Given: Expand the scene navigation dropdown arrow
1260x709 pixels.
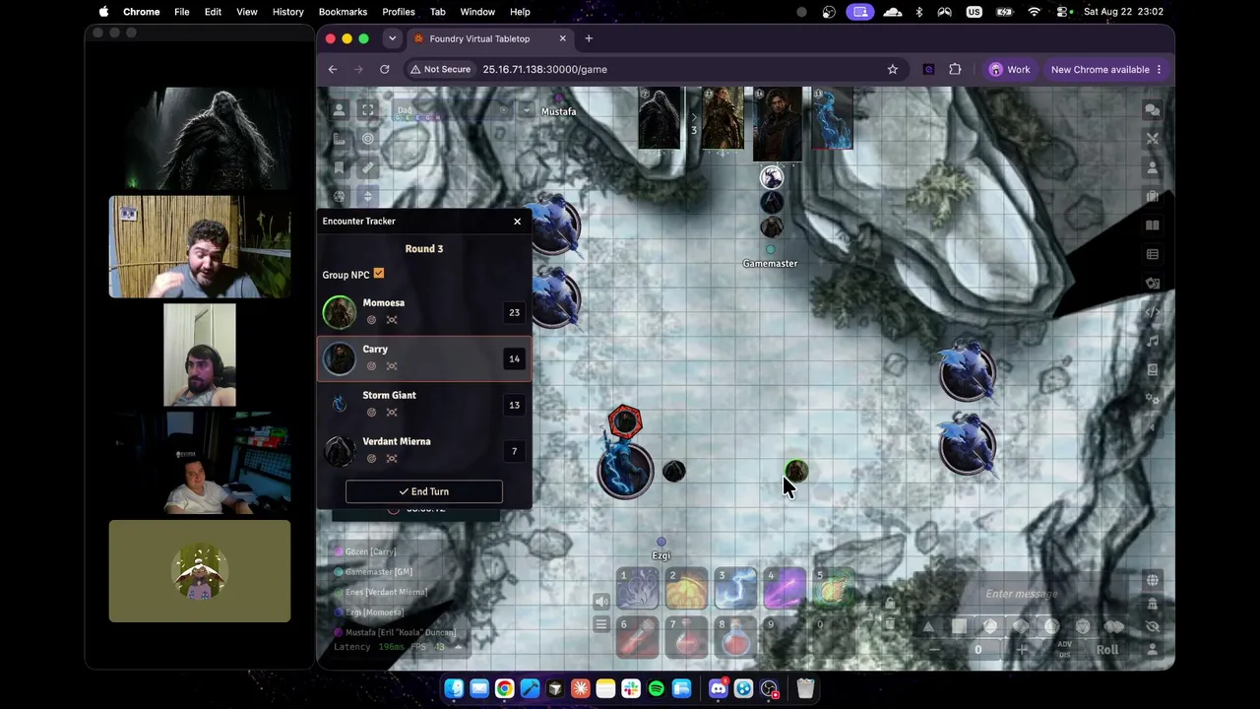Looking at the screenshot, I should (x=526, y=110).
